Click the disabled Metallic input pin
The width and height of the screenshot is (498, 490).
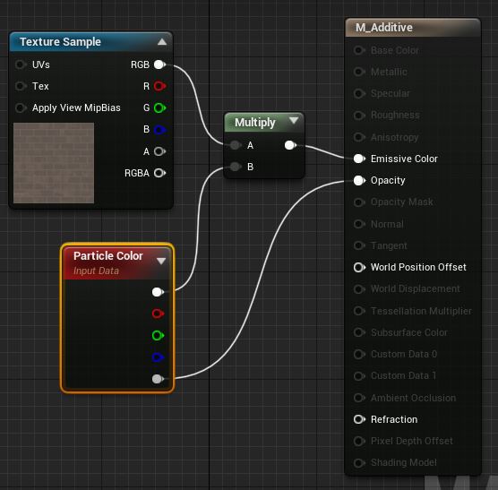pos(359,72)
